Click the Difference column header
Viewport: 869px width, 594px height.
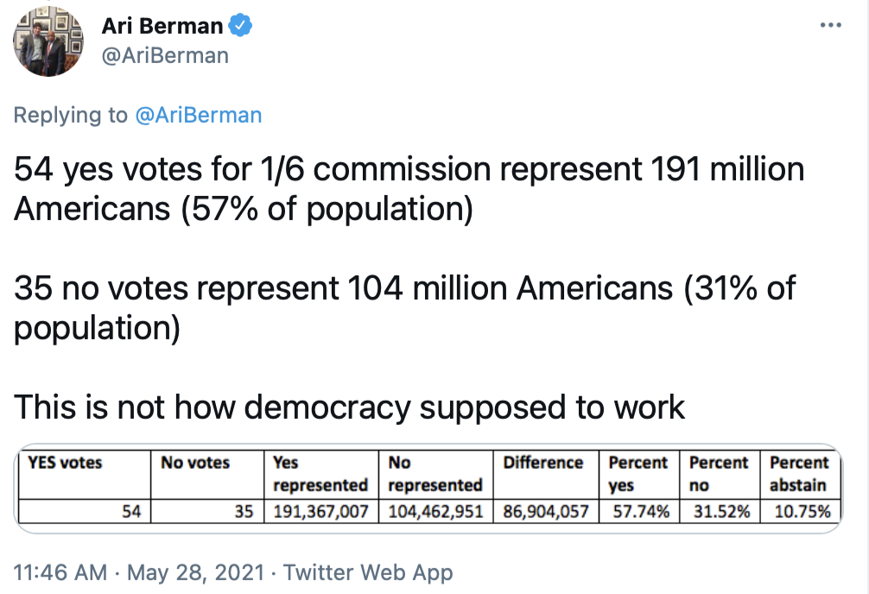543,464
